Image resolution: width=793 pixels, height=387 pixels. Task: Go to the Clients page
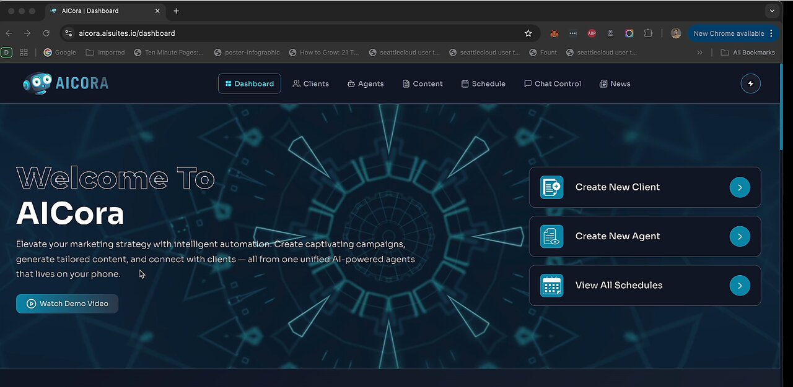[310, 83]
